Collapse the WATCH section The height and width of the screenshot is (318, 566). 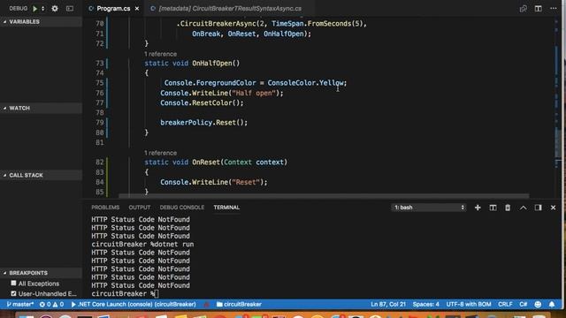click(42, 108)
